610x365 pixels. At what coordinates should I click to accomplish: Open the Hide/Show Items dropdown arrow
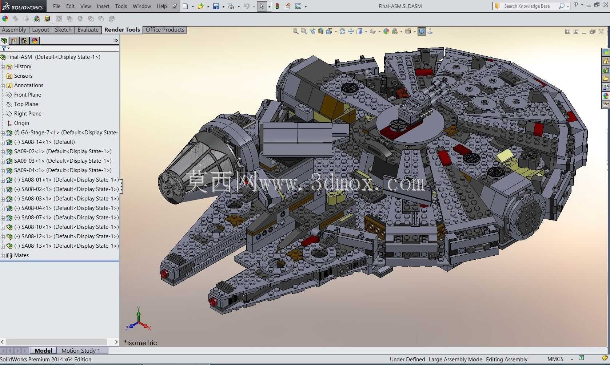(x=379, y=32)
